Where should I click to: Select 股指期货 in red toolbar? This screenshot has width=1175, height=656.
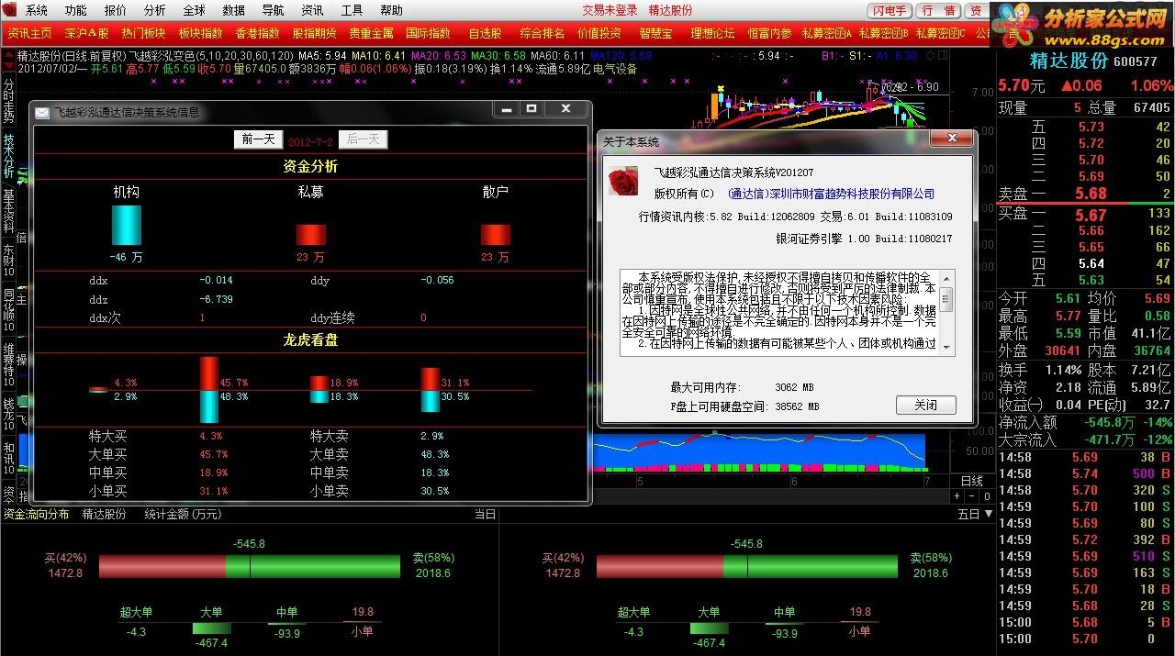(315, 33)
